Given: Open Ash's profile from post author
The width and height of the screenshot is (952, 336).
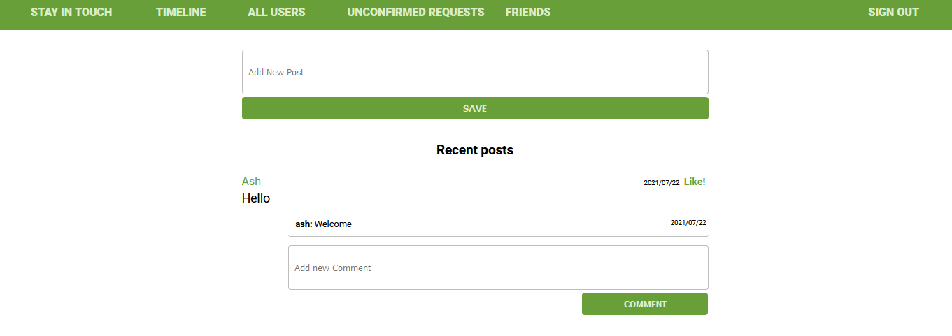Looking at the screenshot, I should pyautogui.click(x=251, y=181).
